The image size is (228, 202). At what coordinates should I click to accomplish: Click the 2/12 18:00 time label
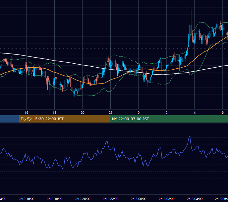click(55, 199)
